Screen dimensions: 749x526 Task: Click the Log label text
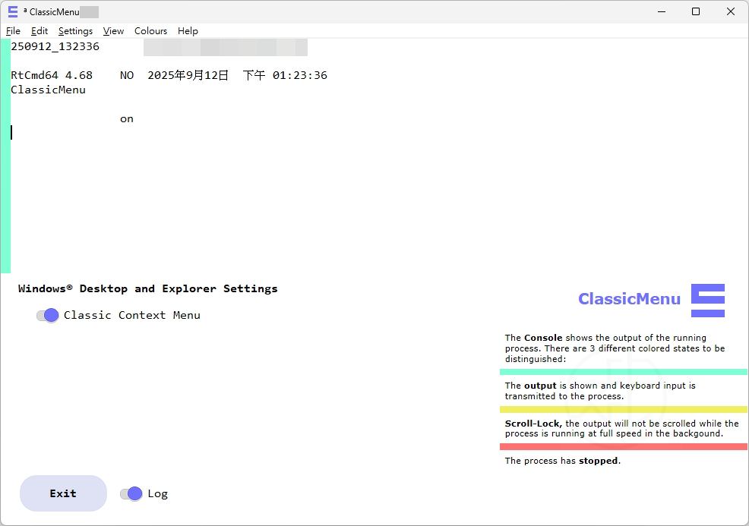(x=158, y=493)
